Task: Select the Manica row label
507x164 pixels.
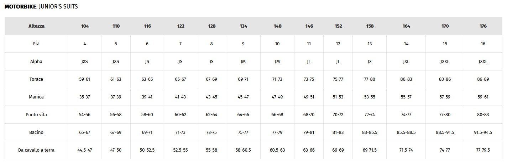Action: click(x=36, y=97)
